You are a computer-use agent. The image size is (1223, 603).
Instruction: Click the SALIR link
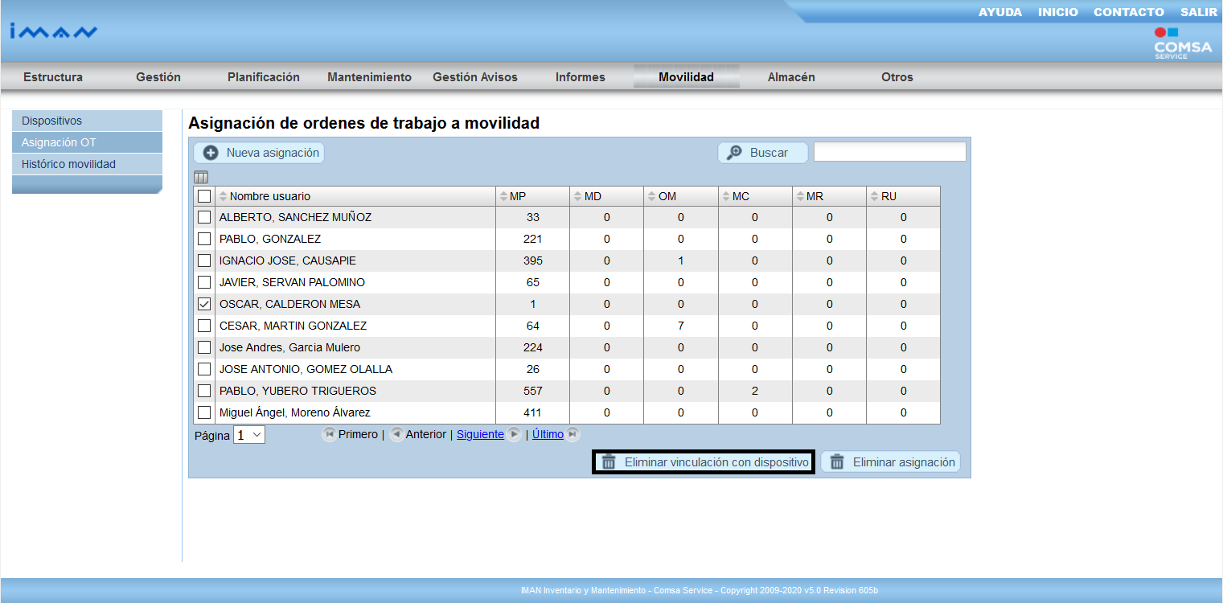click(1198, 12)
